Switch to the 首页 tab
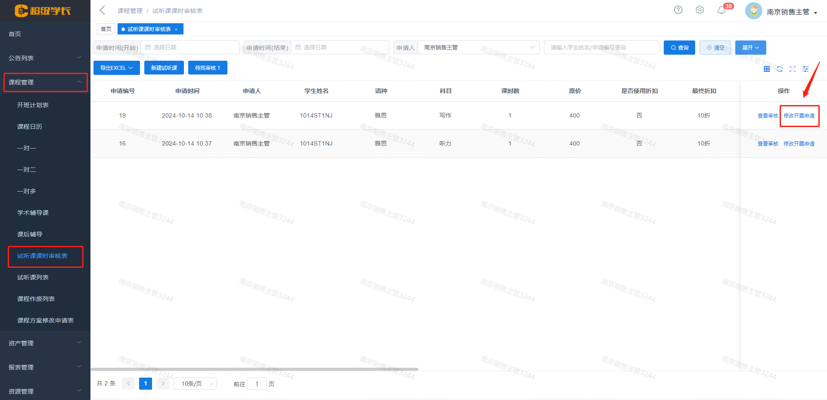 [x=106, y=29]
